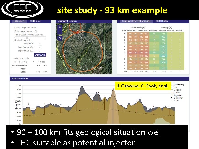This screenshot has height=149, width=199.
Task: Click the Slope Angle x-x input
Action: pos(40,47)
